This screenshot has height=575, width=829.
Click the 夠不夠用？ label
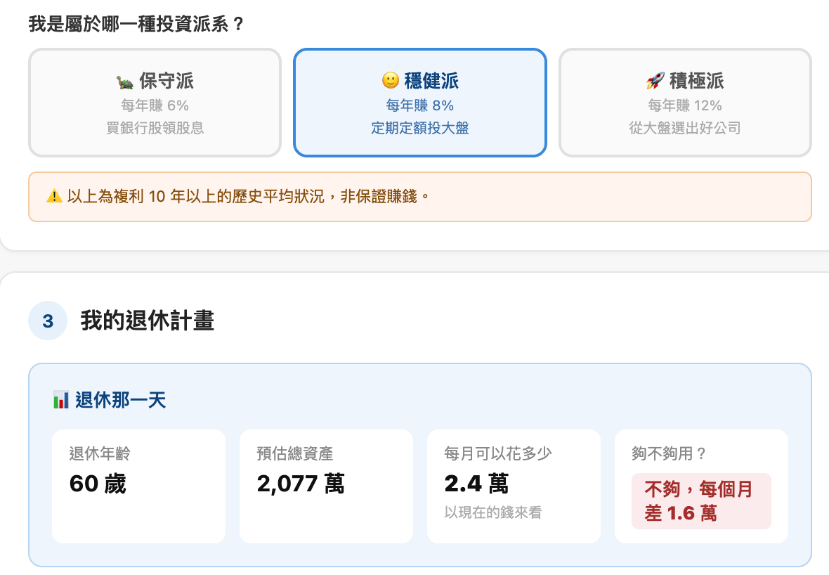point(668,453)
